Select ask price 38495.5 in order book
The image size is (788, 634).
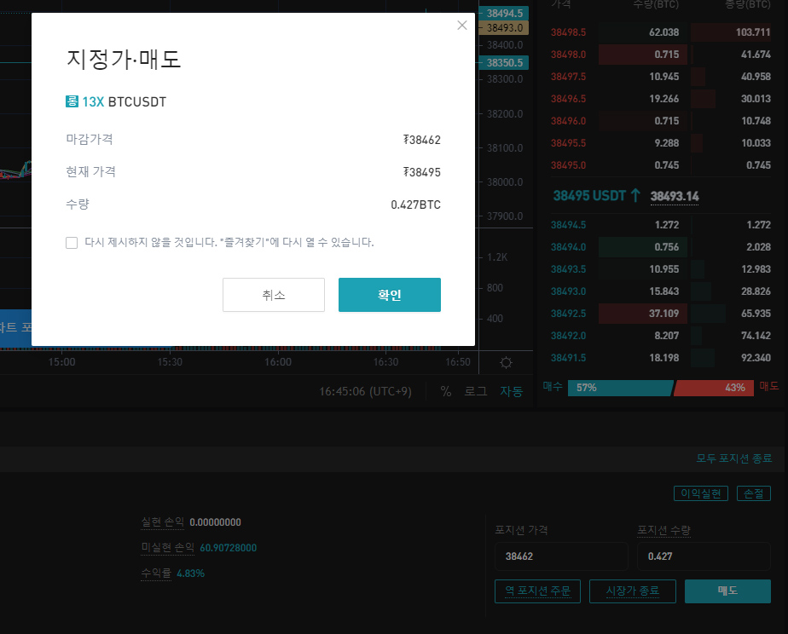point(568,143)
